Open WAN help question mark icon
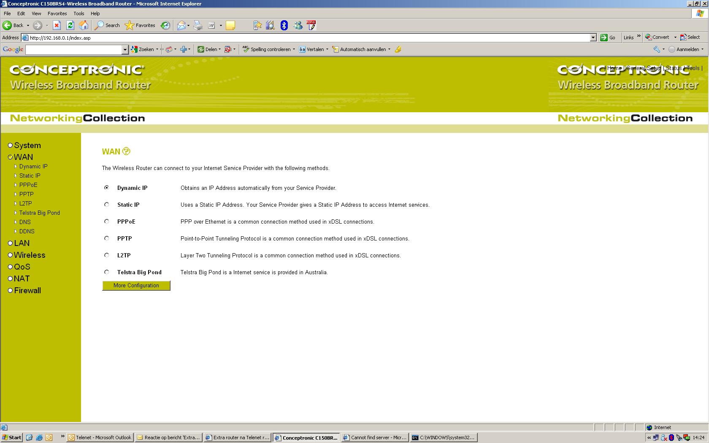This screenshot has width=709, height=443. (x=126, y=151)
